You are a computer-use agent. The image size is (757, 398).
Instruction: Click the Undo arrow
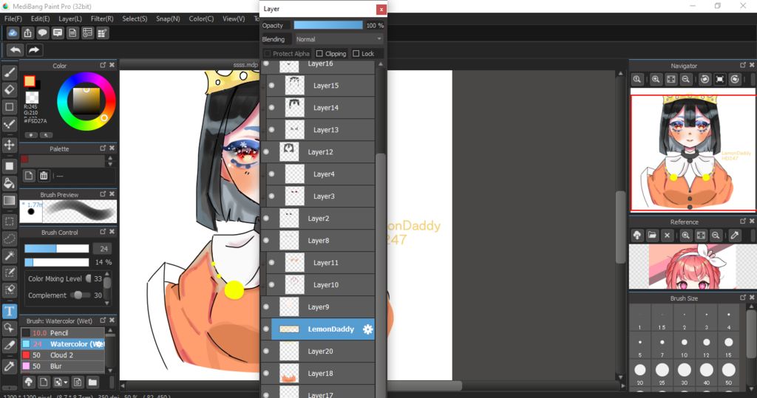pos(16,49)
